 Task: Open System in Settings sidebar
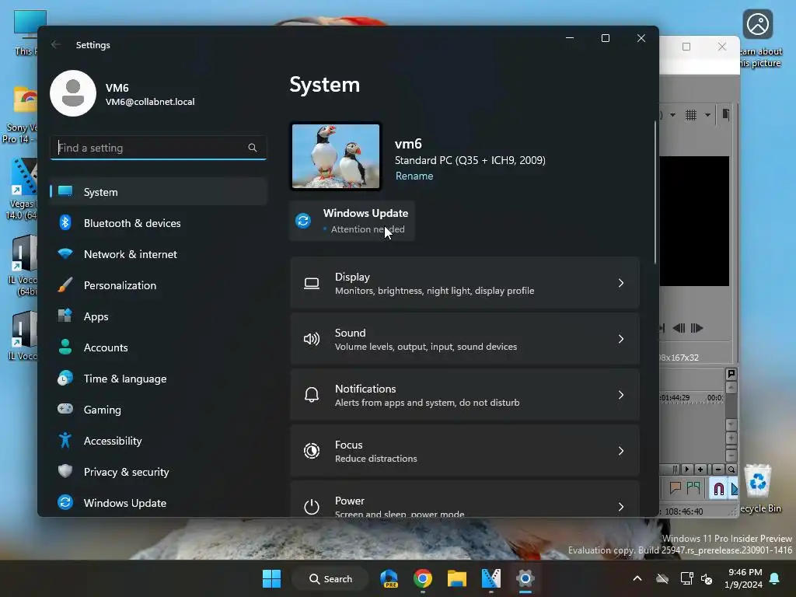point(159,192)
